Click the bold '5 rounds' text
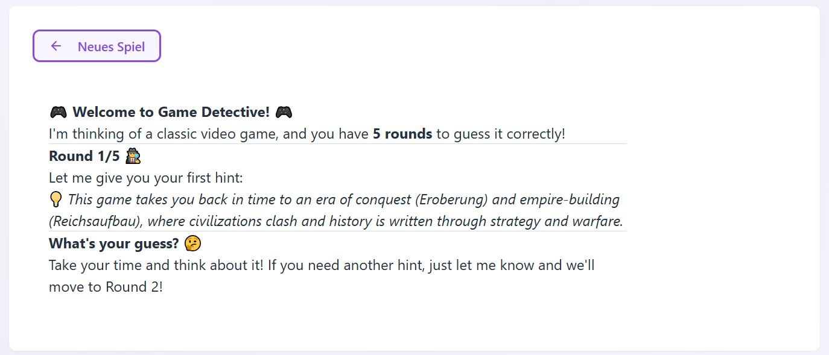This screenshot has width=829, height=355. [x=402, y=134]
